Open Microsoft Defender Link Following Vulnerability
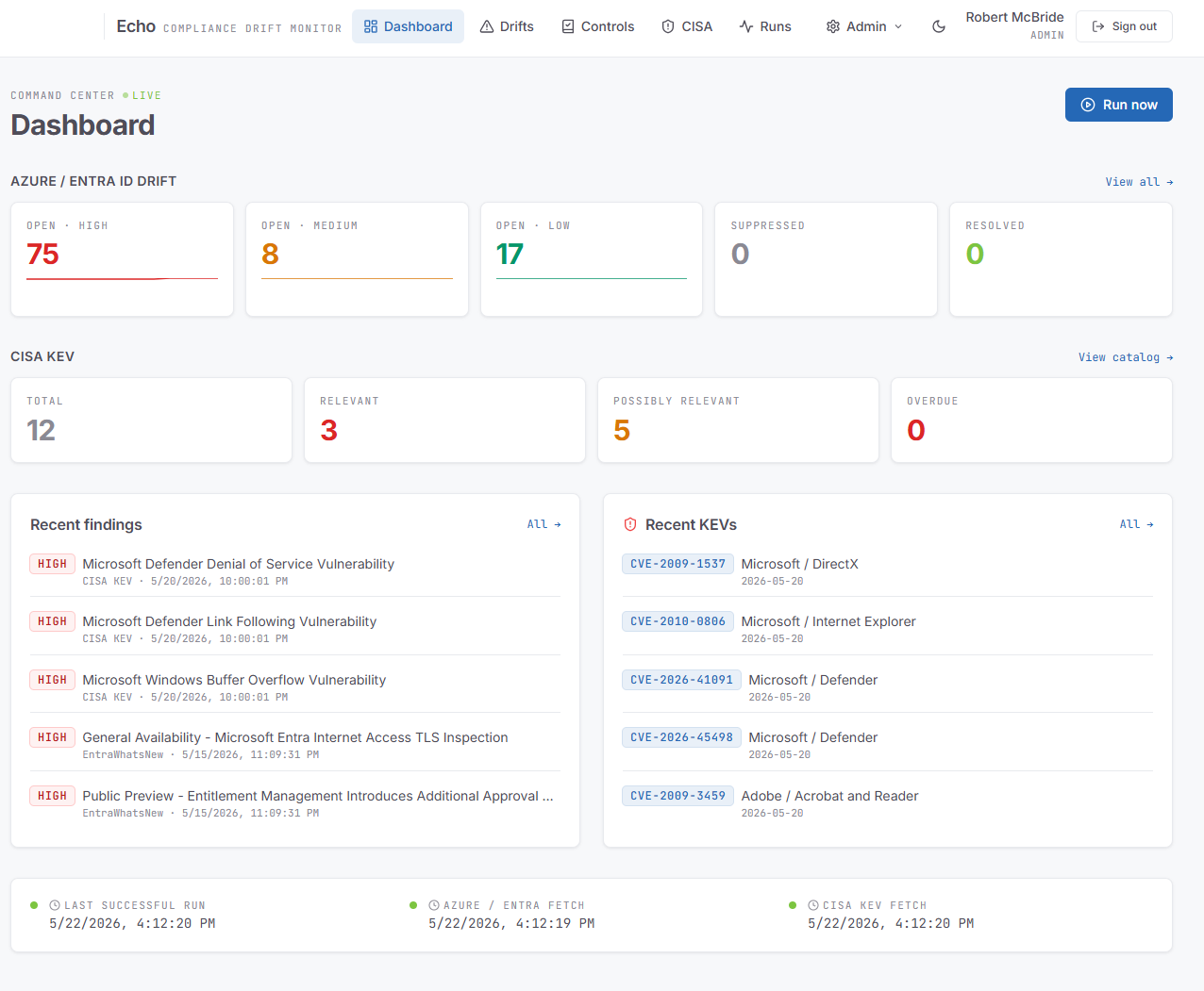The height and width of the screenshot is (991, 1204). (x=295, y=629)
